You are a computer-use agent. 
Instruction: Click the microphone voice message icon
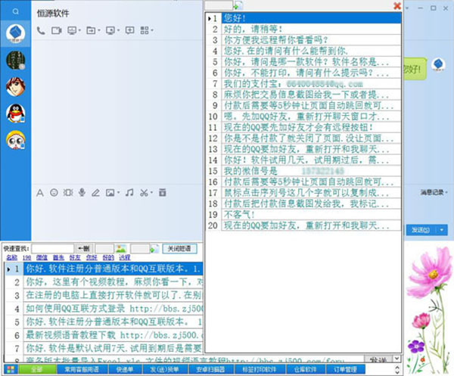81,193
